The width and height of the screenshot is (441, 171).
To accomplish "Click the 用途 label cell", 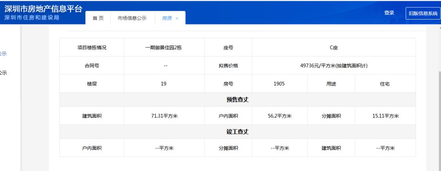I will point(331,83).
